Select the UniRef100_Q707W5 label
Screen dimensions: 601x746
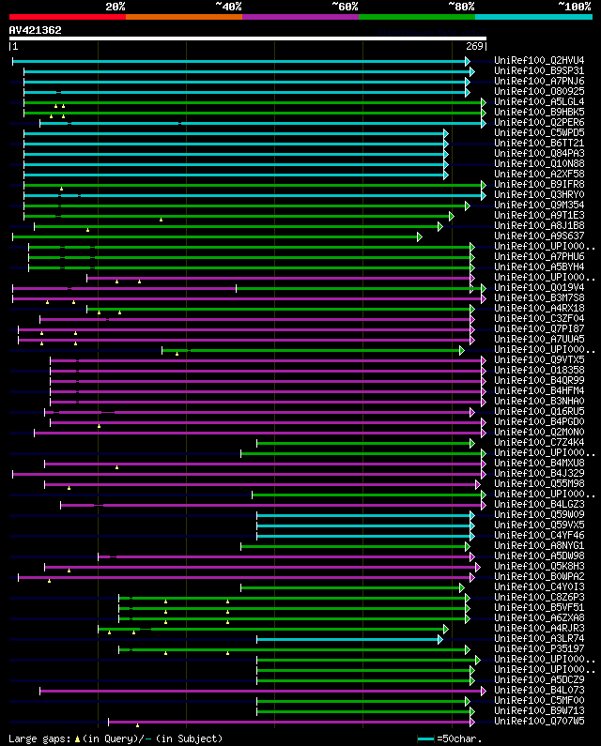(539, 722)
